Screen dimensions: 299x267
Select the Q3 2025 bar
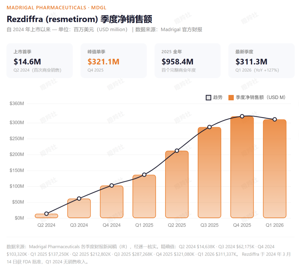pos(209,172)
